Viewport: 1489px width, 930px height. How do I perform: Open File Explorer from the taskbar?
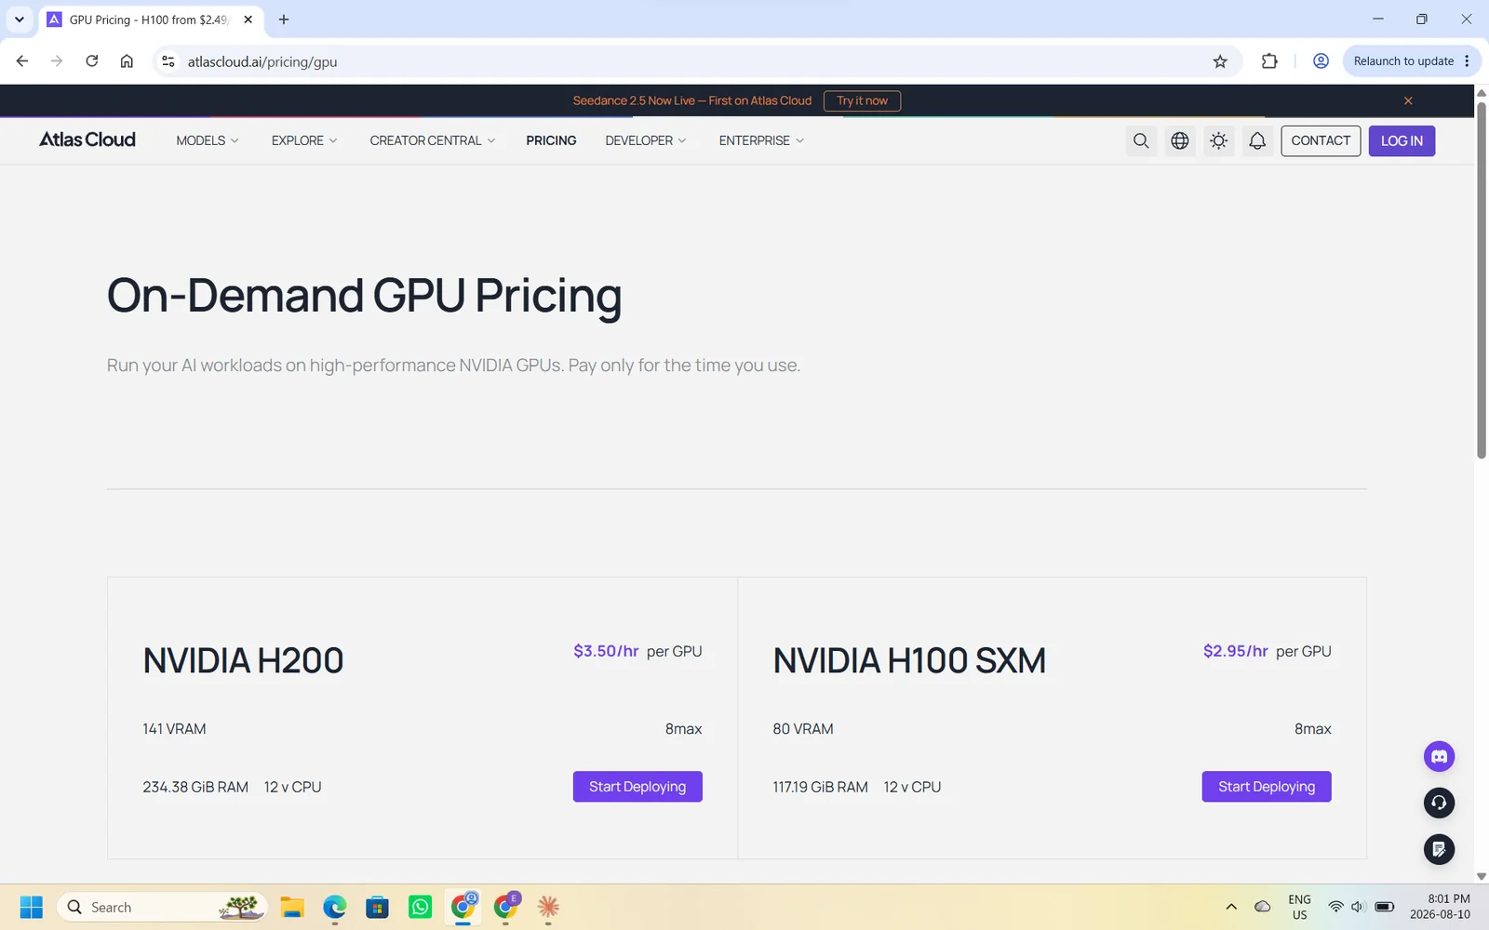point(292,907)
